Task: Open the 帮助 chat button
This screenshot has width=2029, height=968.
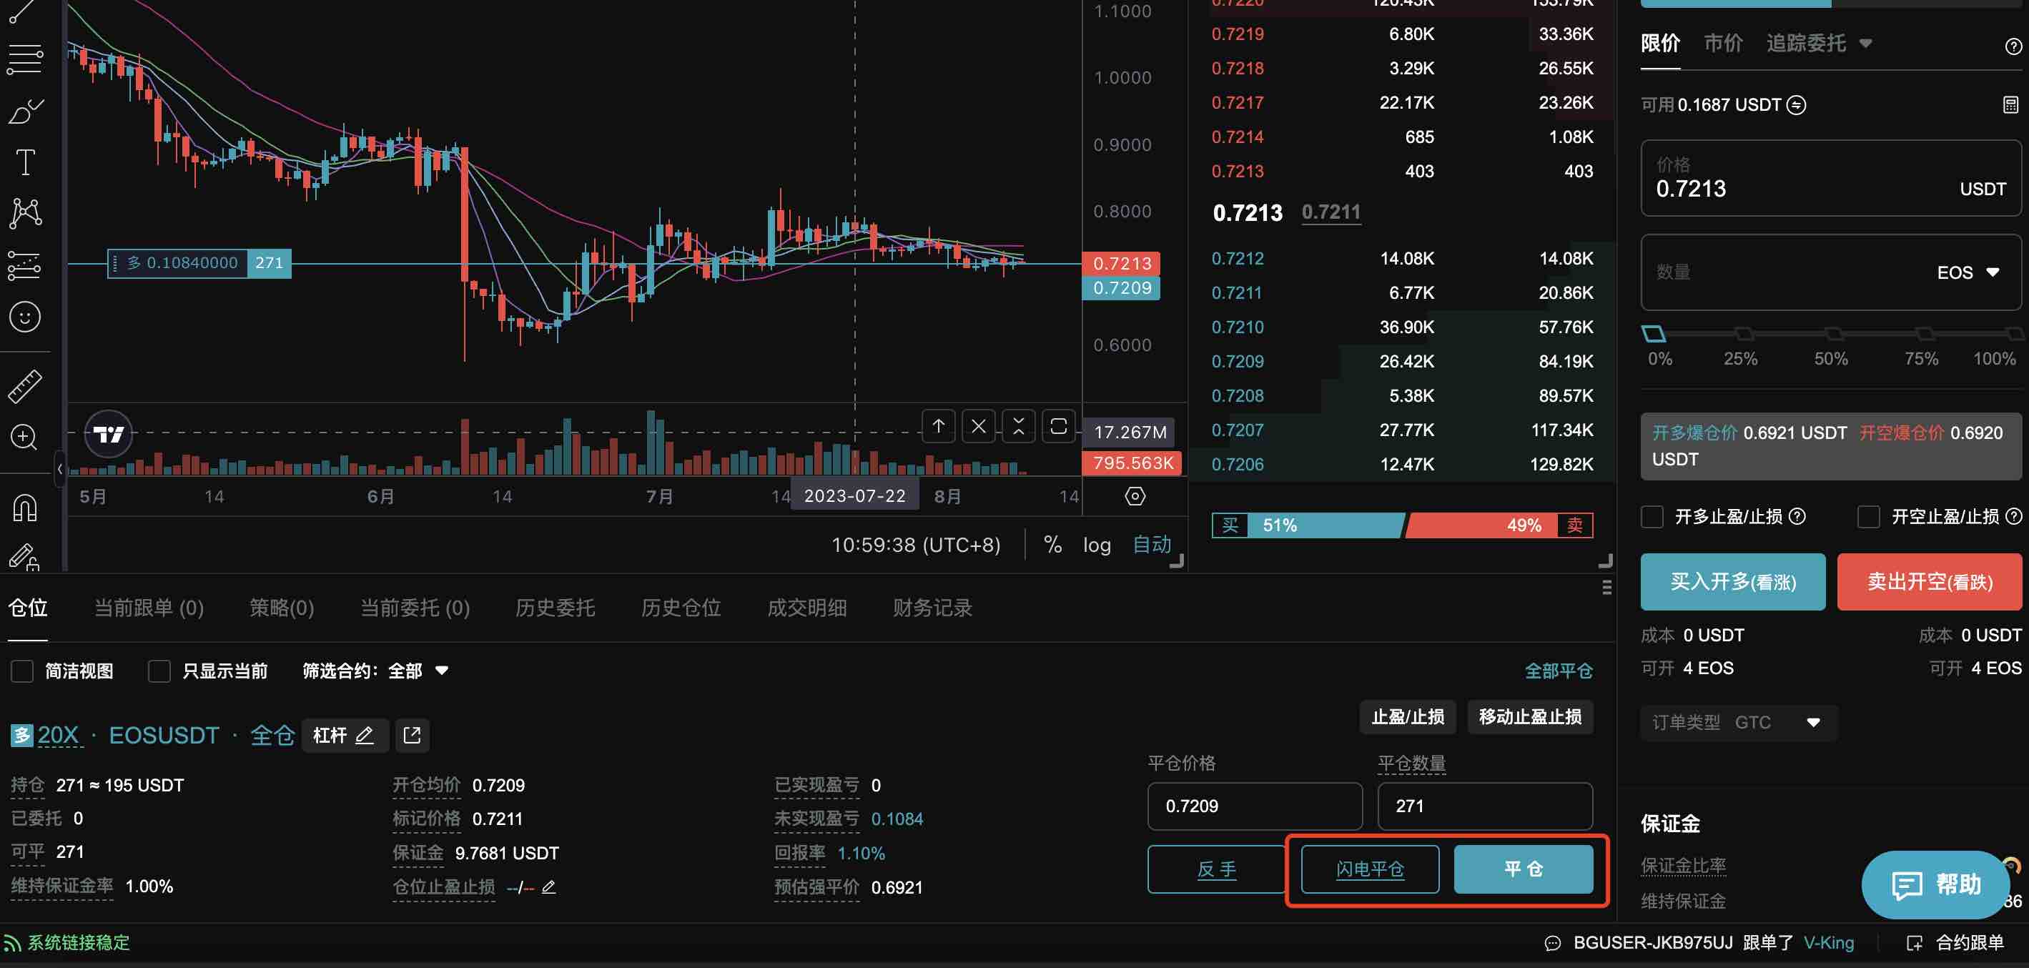Action: click(1936, 884)
